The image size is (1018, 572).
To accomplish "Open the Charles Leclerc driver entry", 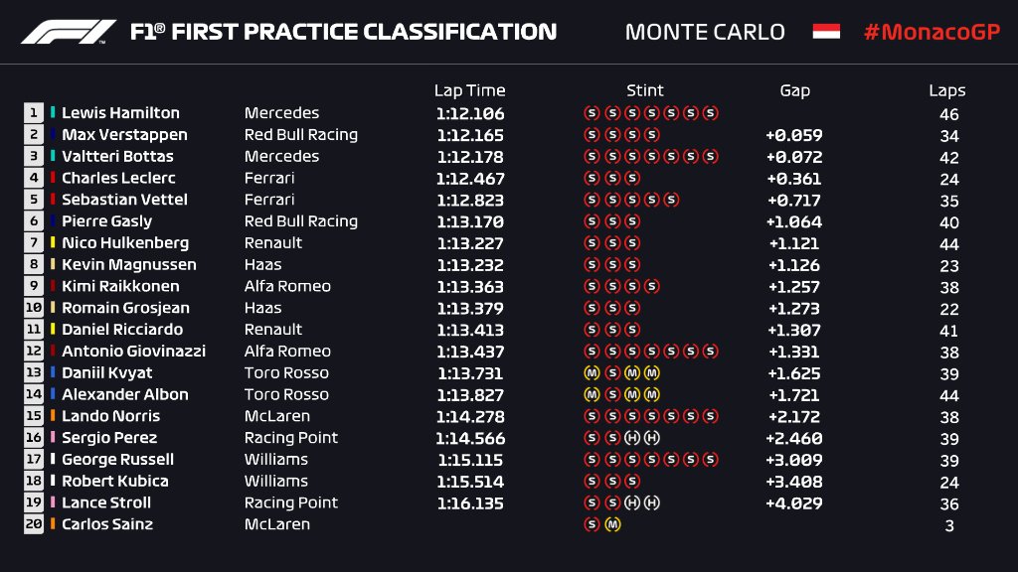I will pos(118,179).
